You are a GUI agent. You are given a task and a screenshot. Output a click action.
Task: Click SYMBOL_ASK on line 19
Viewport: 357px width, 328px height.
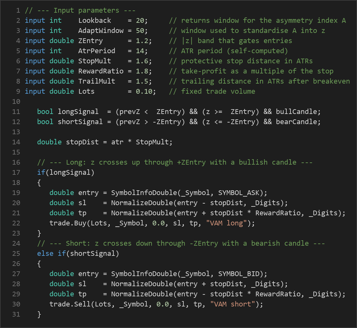pos(239,193)
